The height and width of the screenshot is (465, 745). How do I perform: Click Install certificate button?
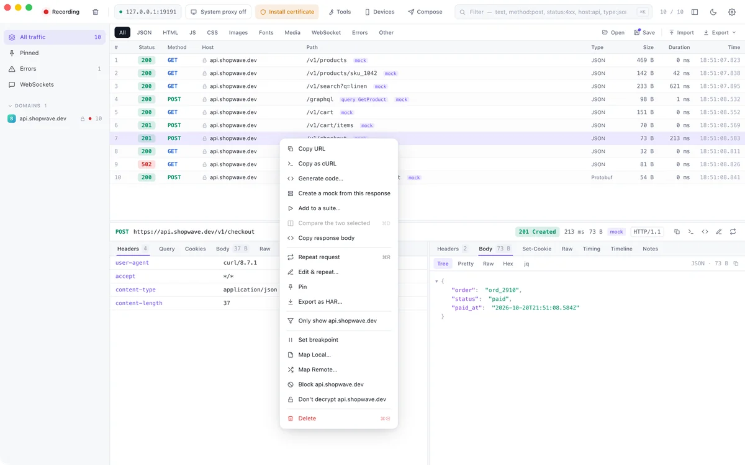point(287,12)
